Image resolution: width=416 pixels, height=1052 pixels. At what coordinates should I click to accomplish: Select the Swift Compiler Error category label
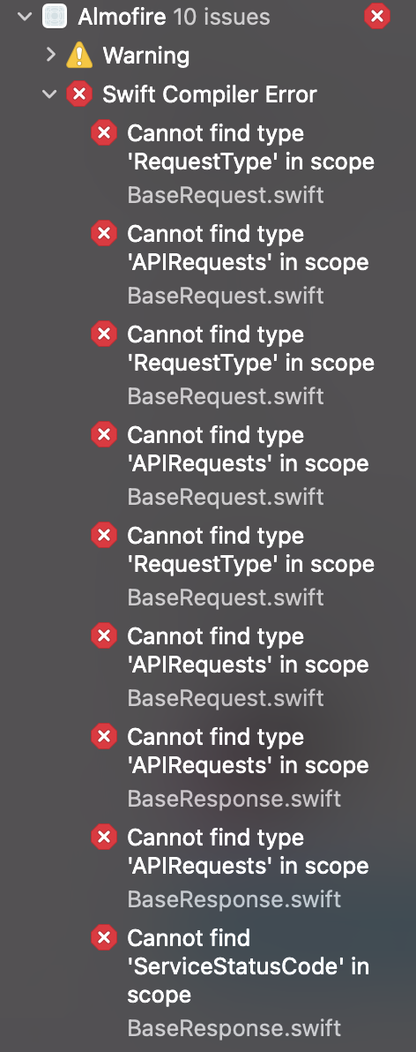tap(210, 94)
